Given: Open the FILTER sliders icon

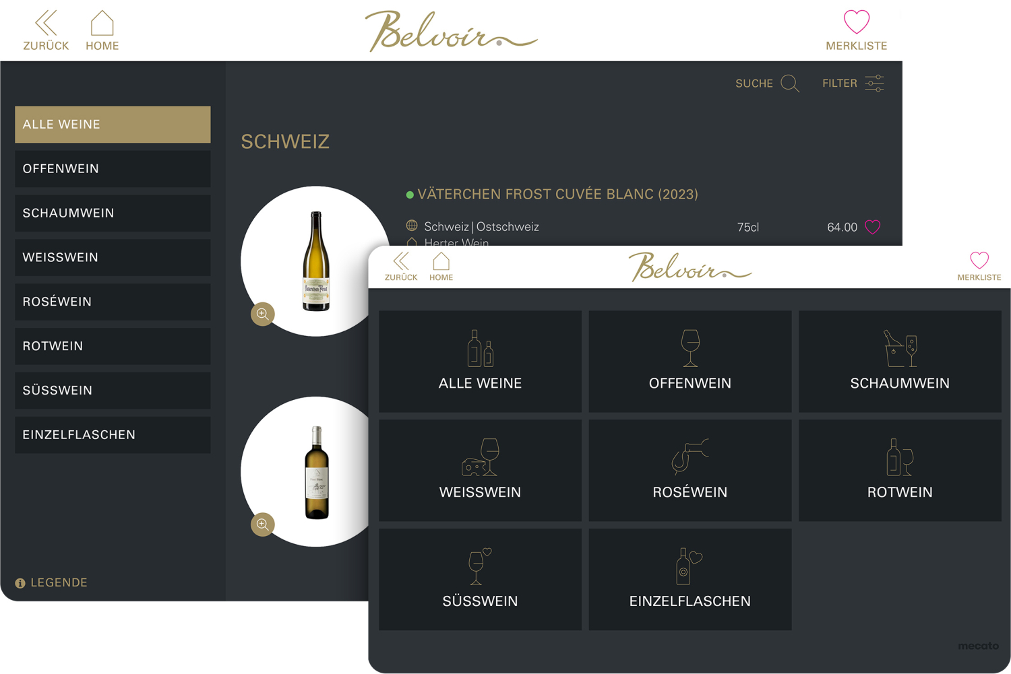Looking at the screenshot, I should pos(874,83).
